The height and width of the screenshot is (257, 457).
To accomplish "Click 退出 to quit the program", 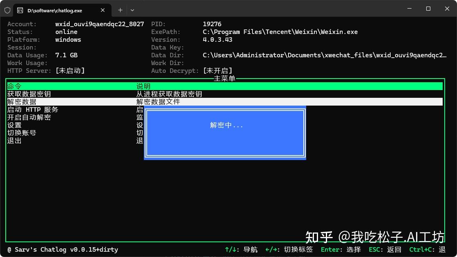I will pyautogui.click(x=14, y=140).
